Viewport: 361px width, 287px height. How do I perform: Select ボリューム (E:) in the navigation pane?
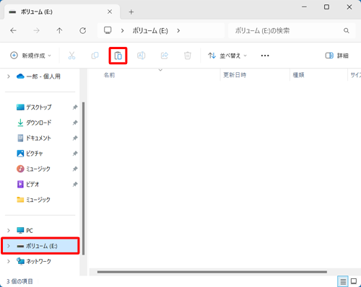coord(40,246)
